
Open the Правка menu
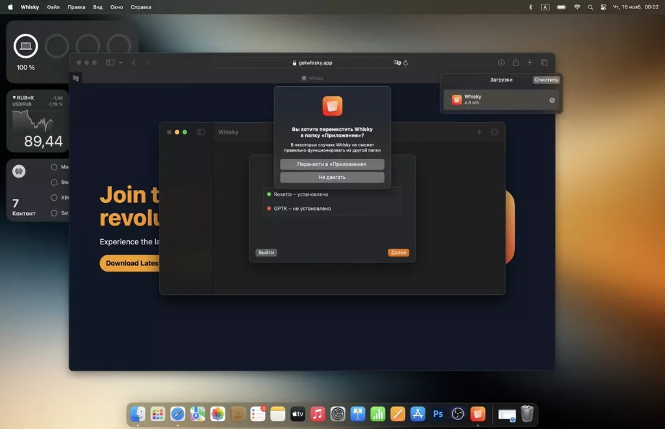pyautogui.click(x=77, y=7)
